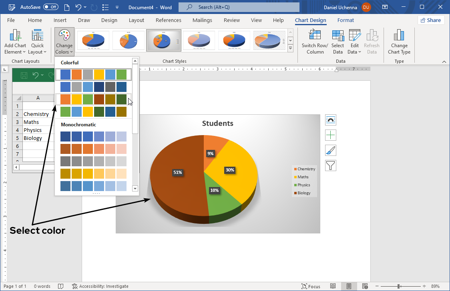Click the Share button

431,20
